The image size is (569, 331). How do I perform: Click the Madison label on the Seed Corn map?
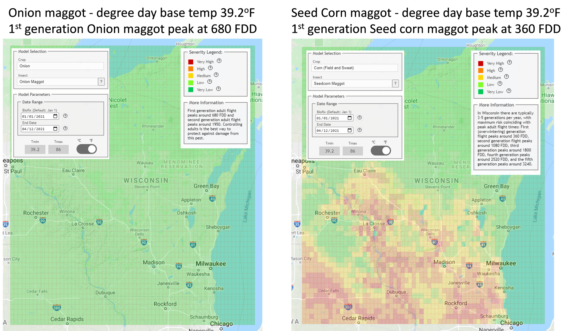[x=444, y=262]
